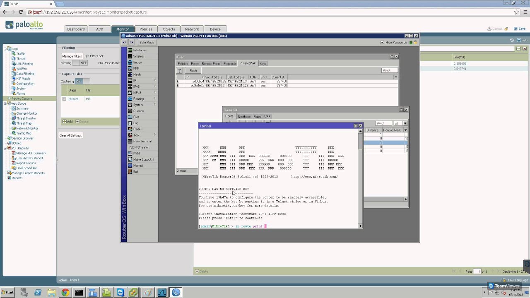Open Threat Map under App Scope
The width and height of the screenshot is (530, 298).
pyautogui.click(x=24, y=123)
